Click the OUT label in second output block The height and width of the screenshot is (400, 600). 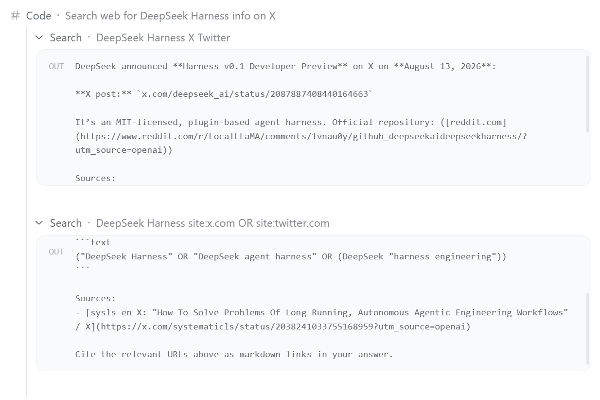tap(56, 252)
